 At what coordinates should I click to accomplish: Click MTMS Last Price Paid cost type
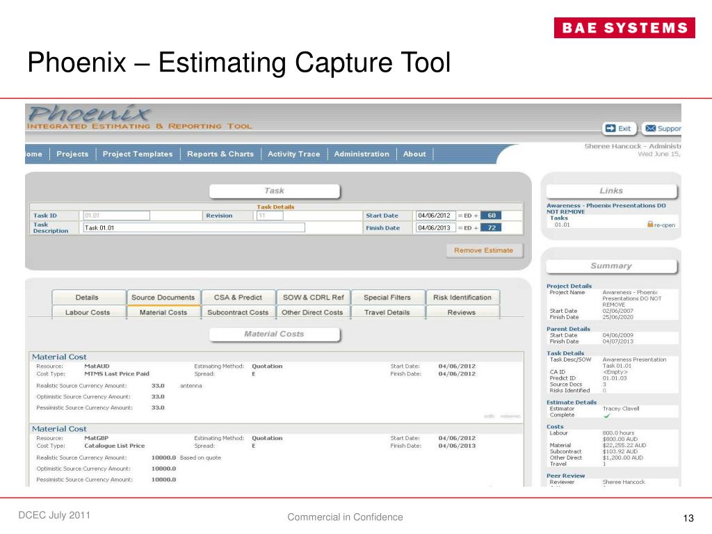coord(117,373)
